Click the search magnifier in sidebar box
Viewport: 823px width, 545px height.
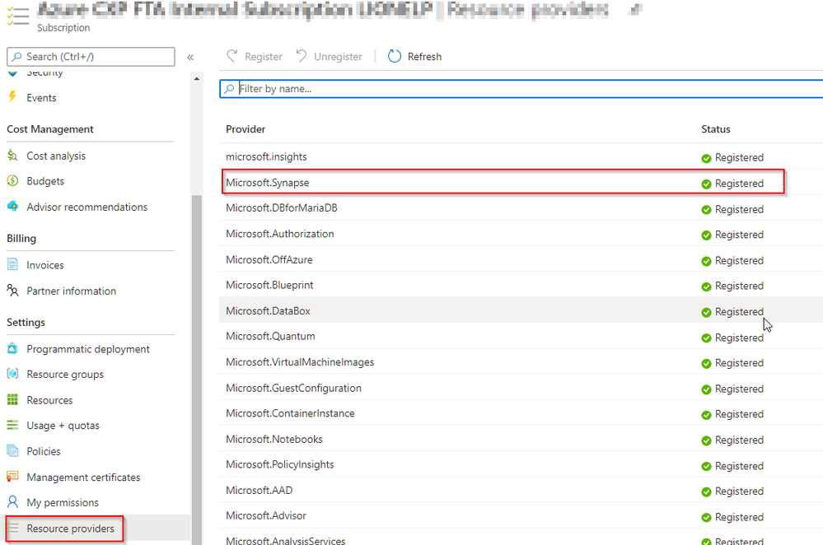(x=16, y=57)
